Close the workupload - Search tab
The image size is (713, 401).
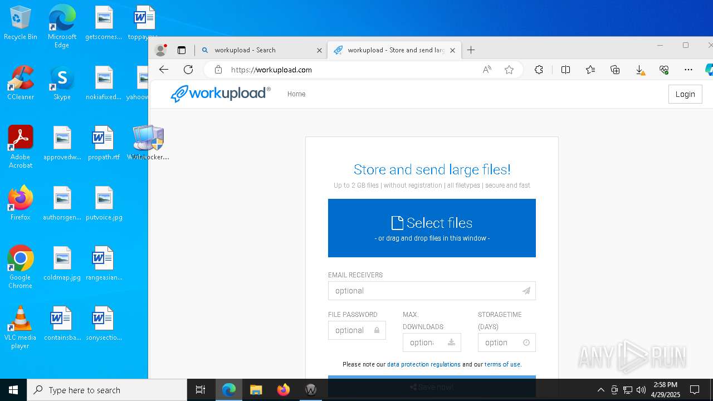(x=319, y=50)
